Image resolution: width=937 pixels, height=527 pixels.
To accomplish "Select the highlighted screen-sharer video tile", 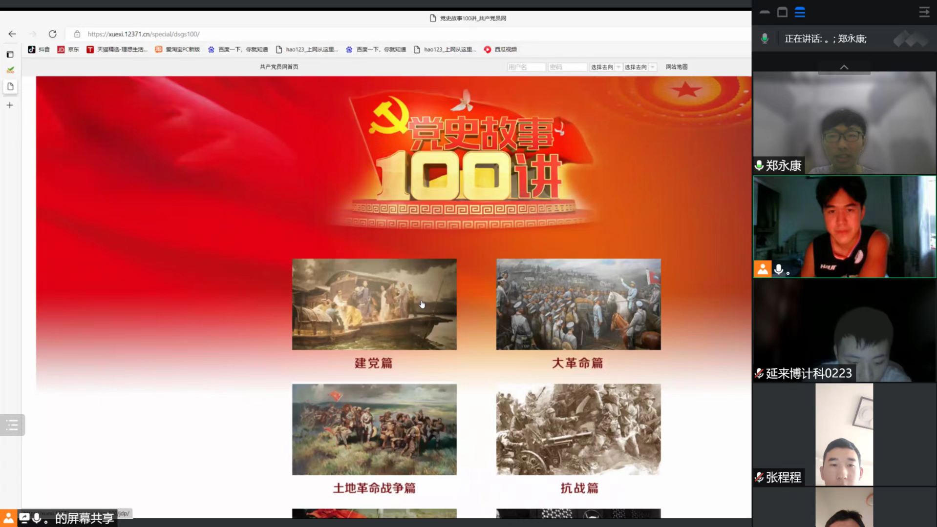I will click(844, 227).
